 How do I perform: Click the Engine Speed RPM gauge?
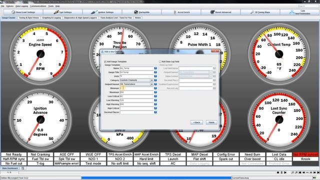pyautogui.click(x=40, y=54)
